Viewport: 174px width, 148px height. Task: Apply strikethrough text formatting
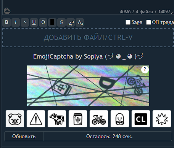(61, 22)
